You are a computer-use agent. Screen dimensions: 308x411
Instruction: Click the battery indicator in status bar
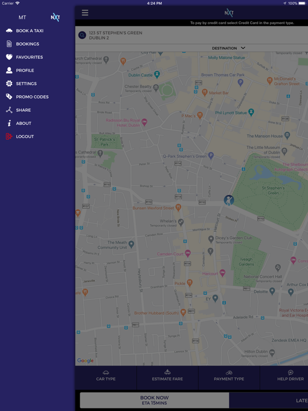[x=302, y=3]
